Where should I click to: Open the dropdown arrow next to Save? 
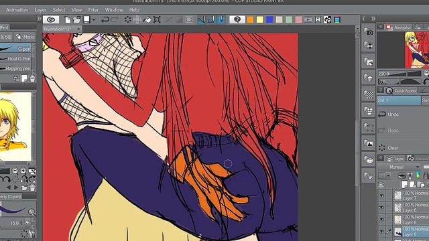pos(94,19)
